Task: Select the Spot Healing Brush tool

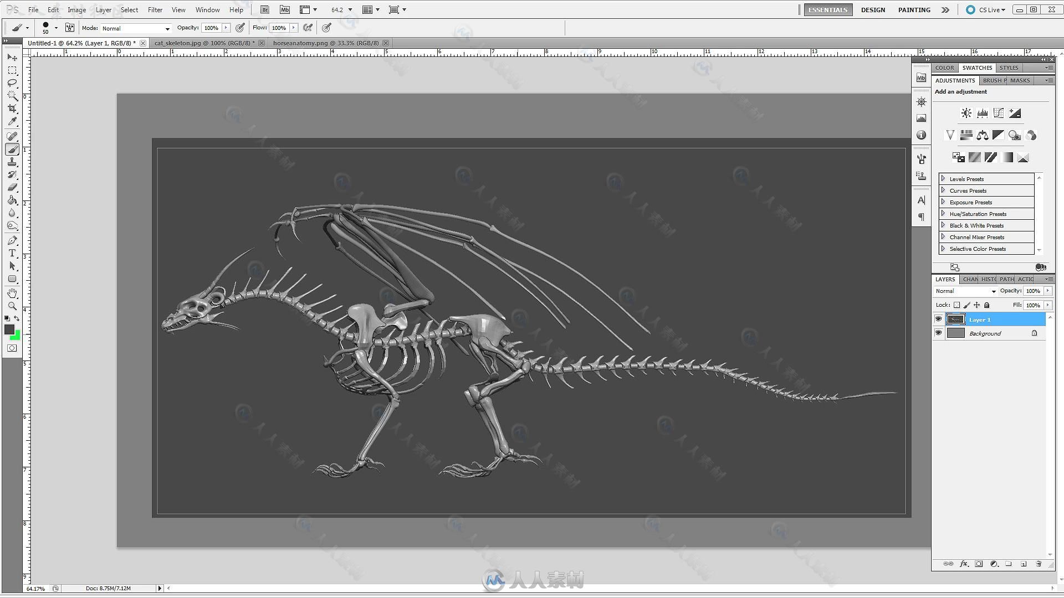Action: pyautogui.click(x=12, y=136)
